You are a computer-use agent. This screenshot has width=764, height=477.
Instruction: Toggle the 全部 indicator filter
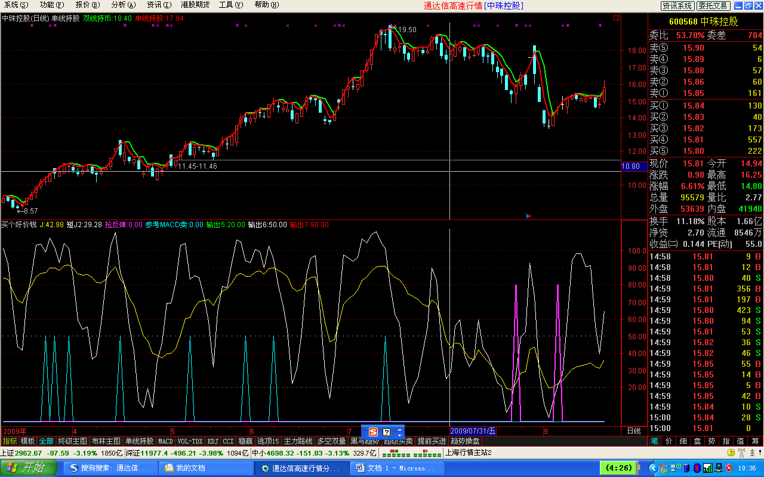pyautogui.click(x=46, y=441)
